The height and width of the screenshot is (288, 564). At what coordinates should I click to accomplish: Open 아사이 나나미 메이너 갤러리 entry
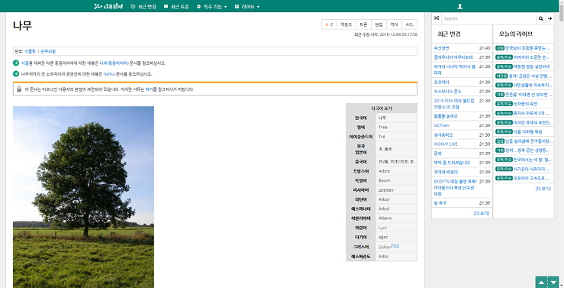454,70
